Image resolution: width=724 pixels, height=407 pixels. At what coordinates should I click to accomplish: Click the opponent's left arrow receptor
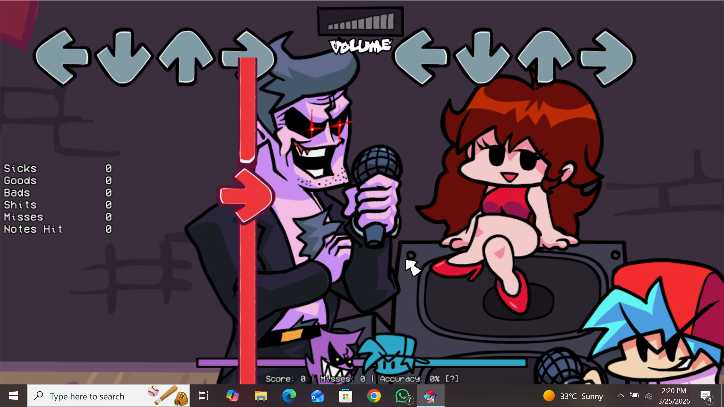tap(63, 57)
